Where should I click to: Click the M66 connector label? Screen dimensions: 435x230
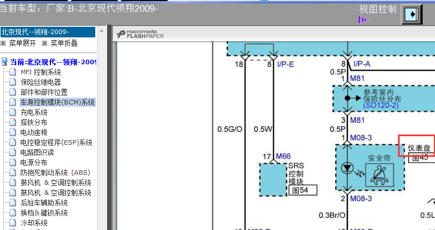point(283,156)
